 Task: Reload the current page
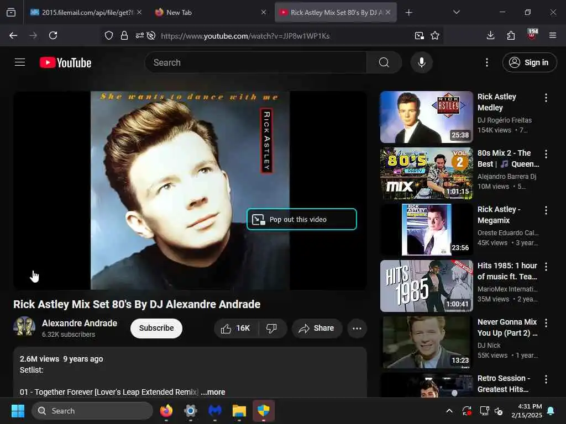coord(53,35)
